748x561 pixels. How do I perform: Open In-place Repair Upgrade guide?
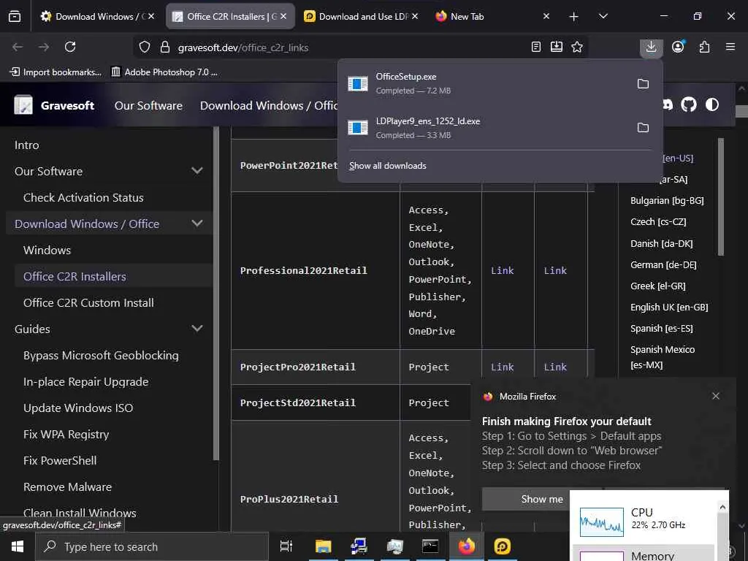click(x=86, y=381)
